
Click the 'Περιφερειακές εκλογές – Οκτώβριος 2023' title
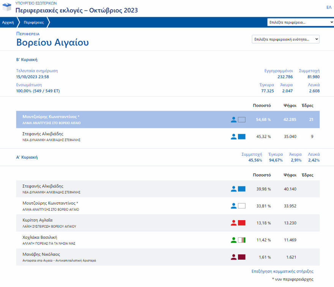pos(77,10)
